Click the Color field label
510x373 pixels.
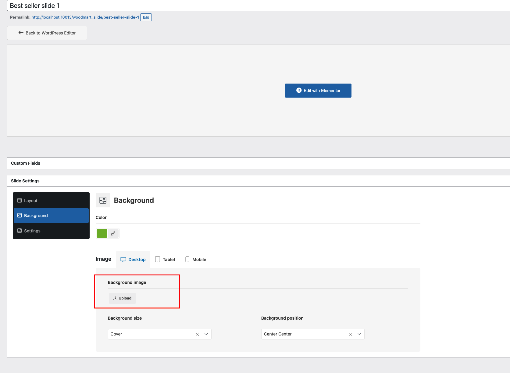tap(101, 217)
